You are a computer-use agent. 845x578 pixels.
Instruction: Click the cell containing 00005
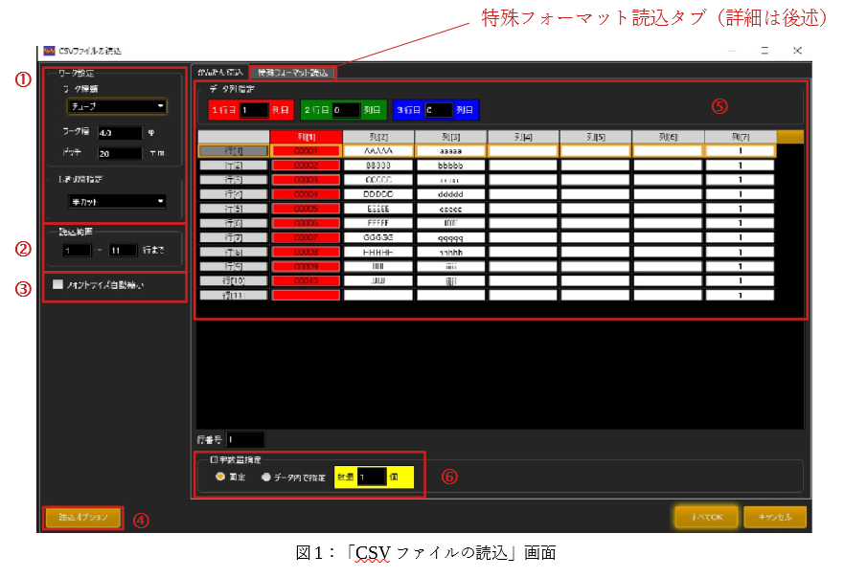pos(307,209)
